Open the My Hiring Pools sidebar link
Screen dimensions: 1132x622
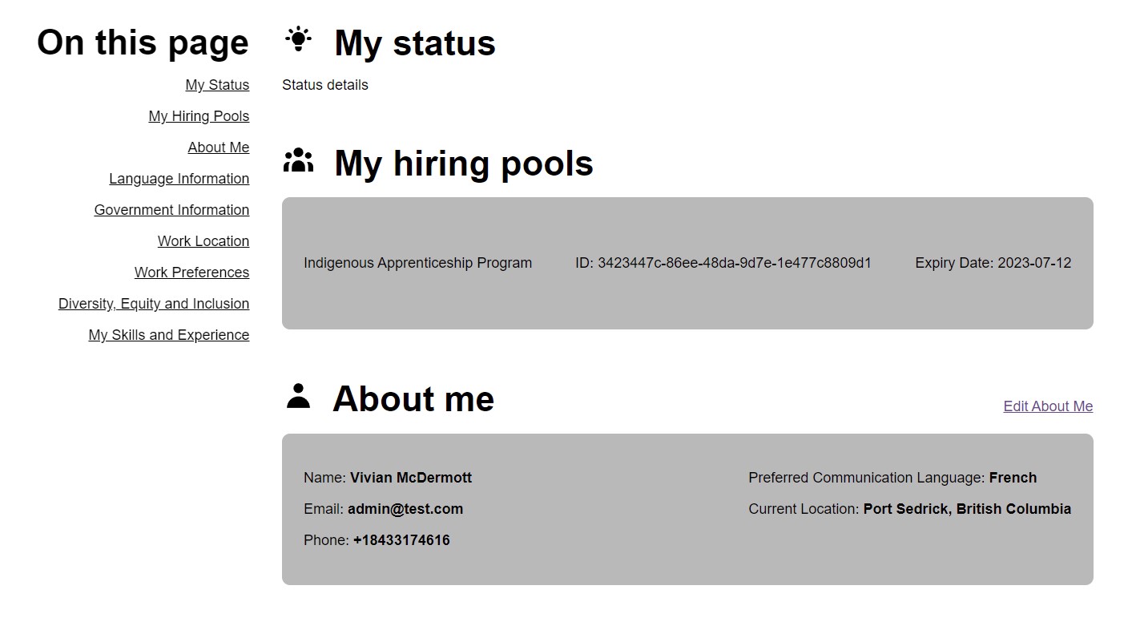(x=199, y=116)
